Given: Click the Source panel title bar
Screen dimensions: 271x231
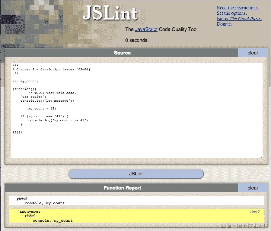Looking at the screenshot, I should point(122,53).
